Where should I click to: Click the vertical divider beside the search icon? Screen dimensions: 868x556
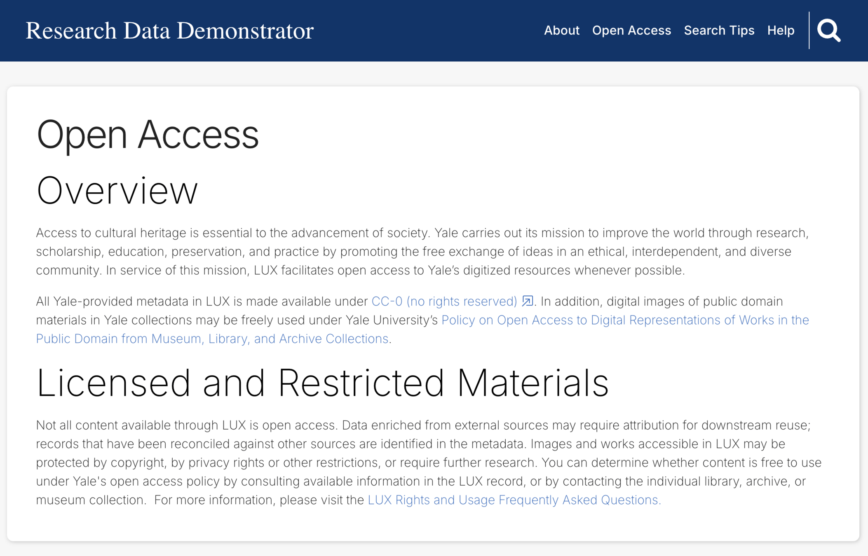pyautogui.click(x=809, y=30)
